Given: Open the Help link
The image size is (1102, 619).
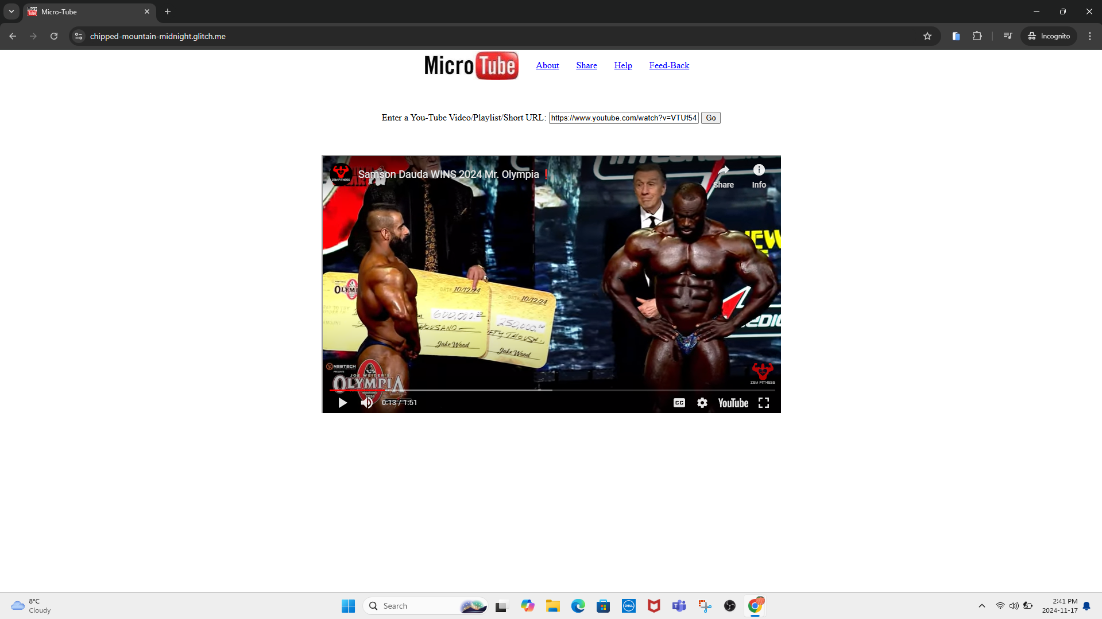Looking at the screenshot, I should click(623, 65).
